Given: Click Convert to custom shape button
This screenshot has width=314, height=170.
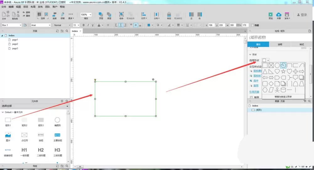Looking at the screenshot, I should point(283,97).
